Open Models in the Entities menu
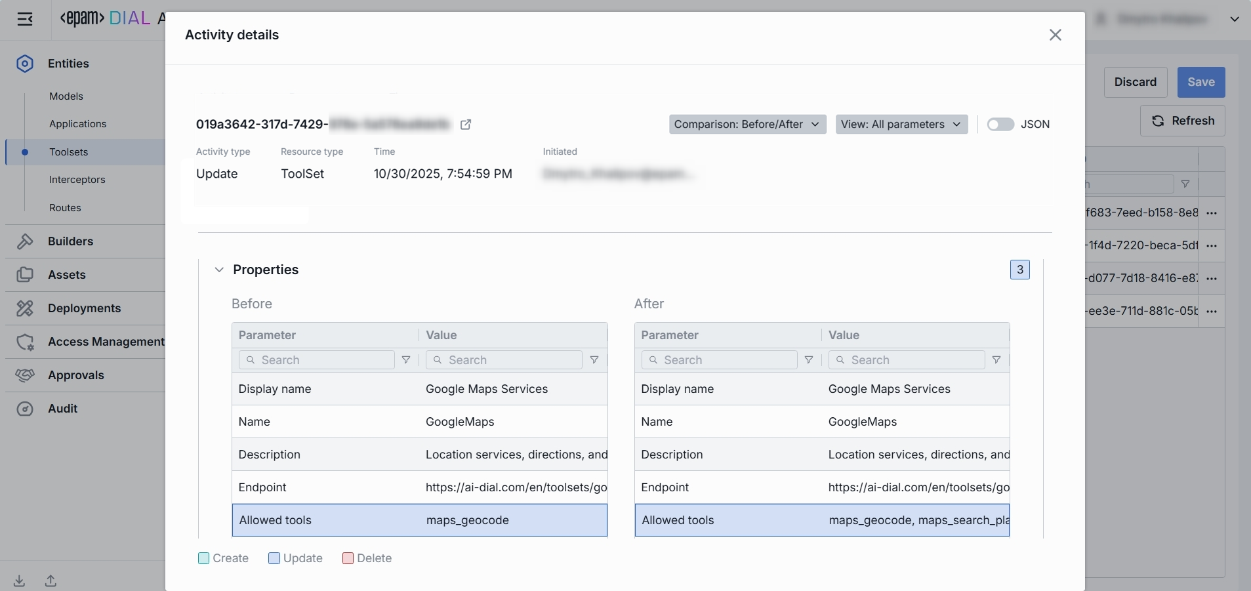This screenshot has width=1251, height=591. pos(66,96)
